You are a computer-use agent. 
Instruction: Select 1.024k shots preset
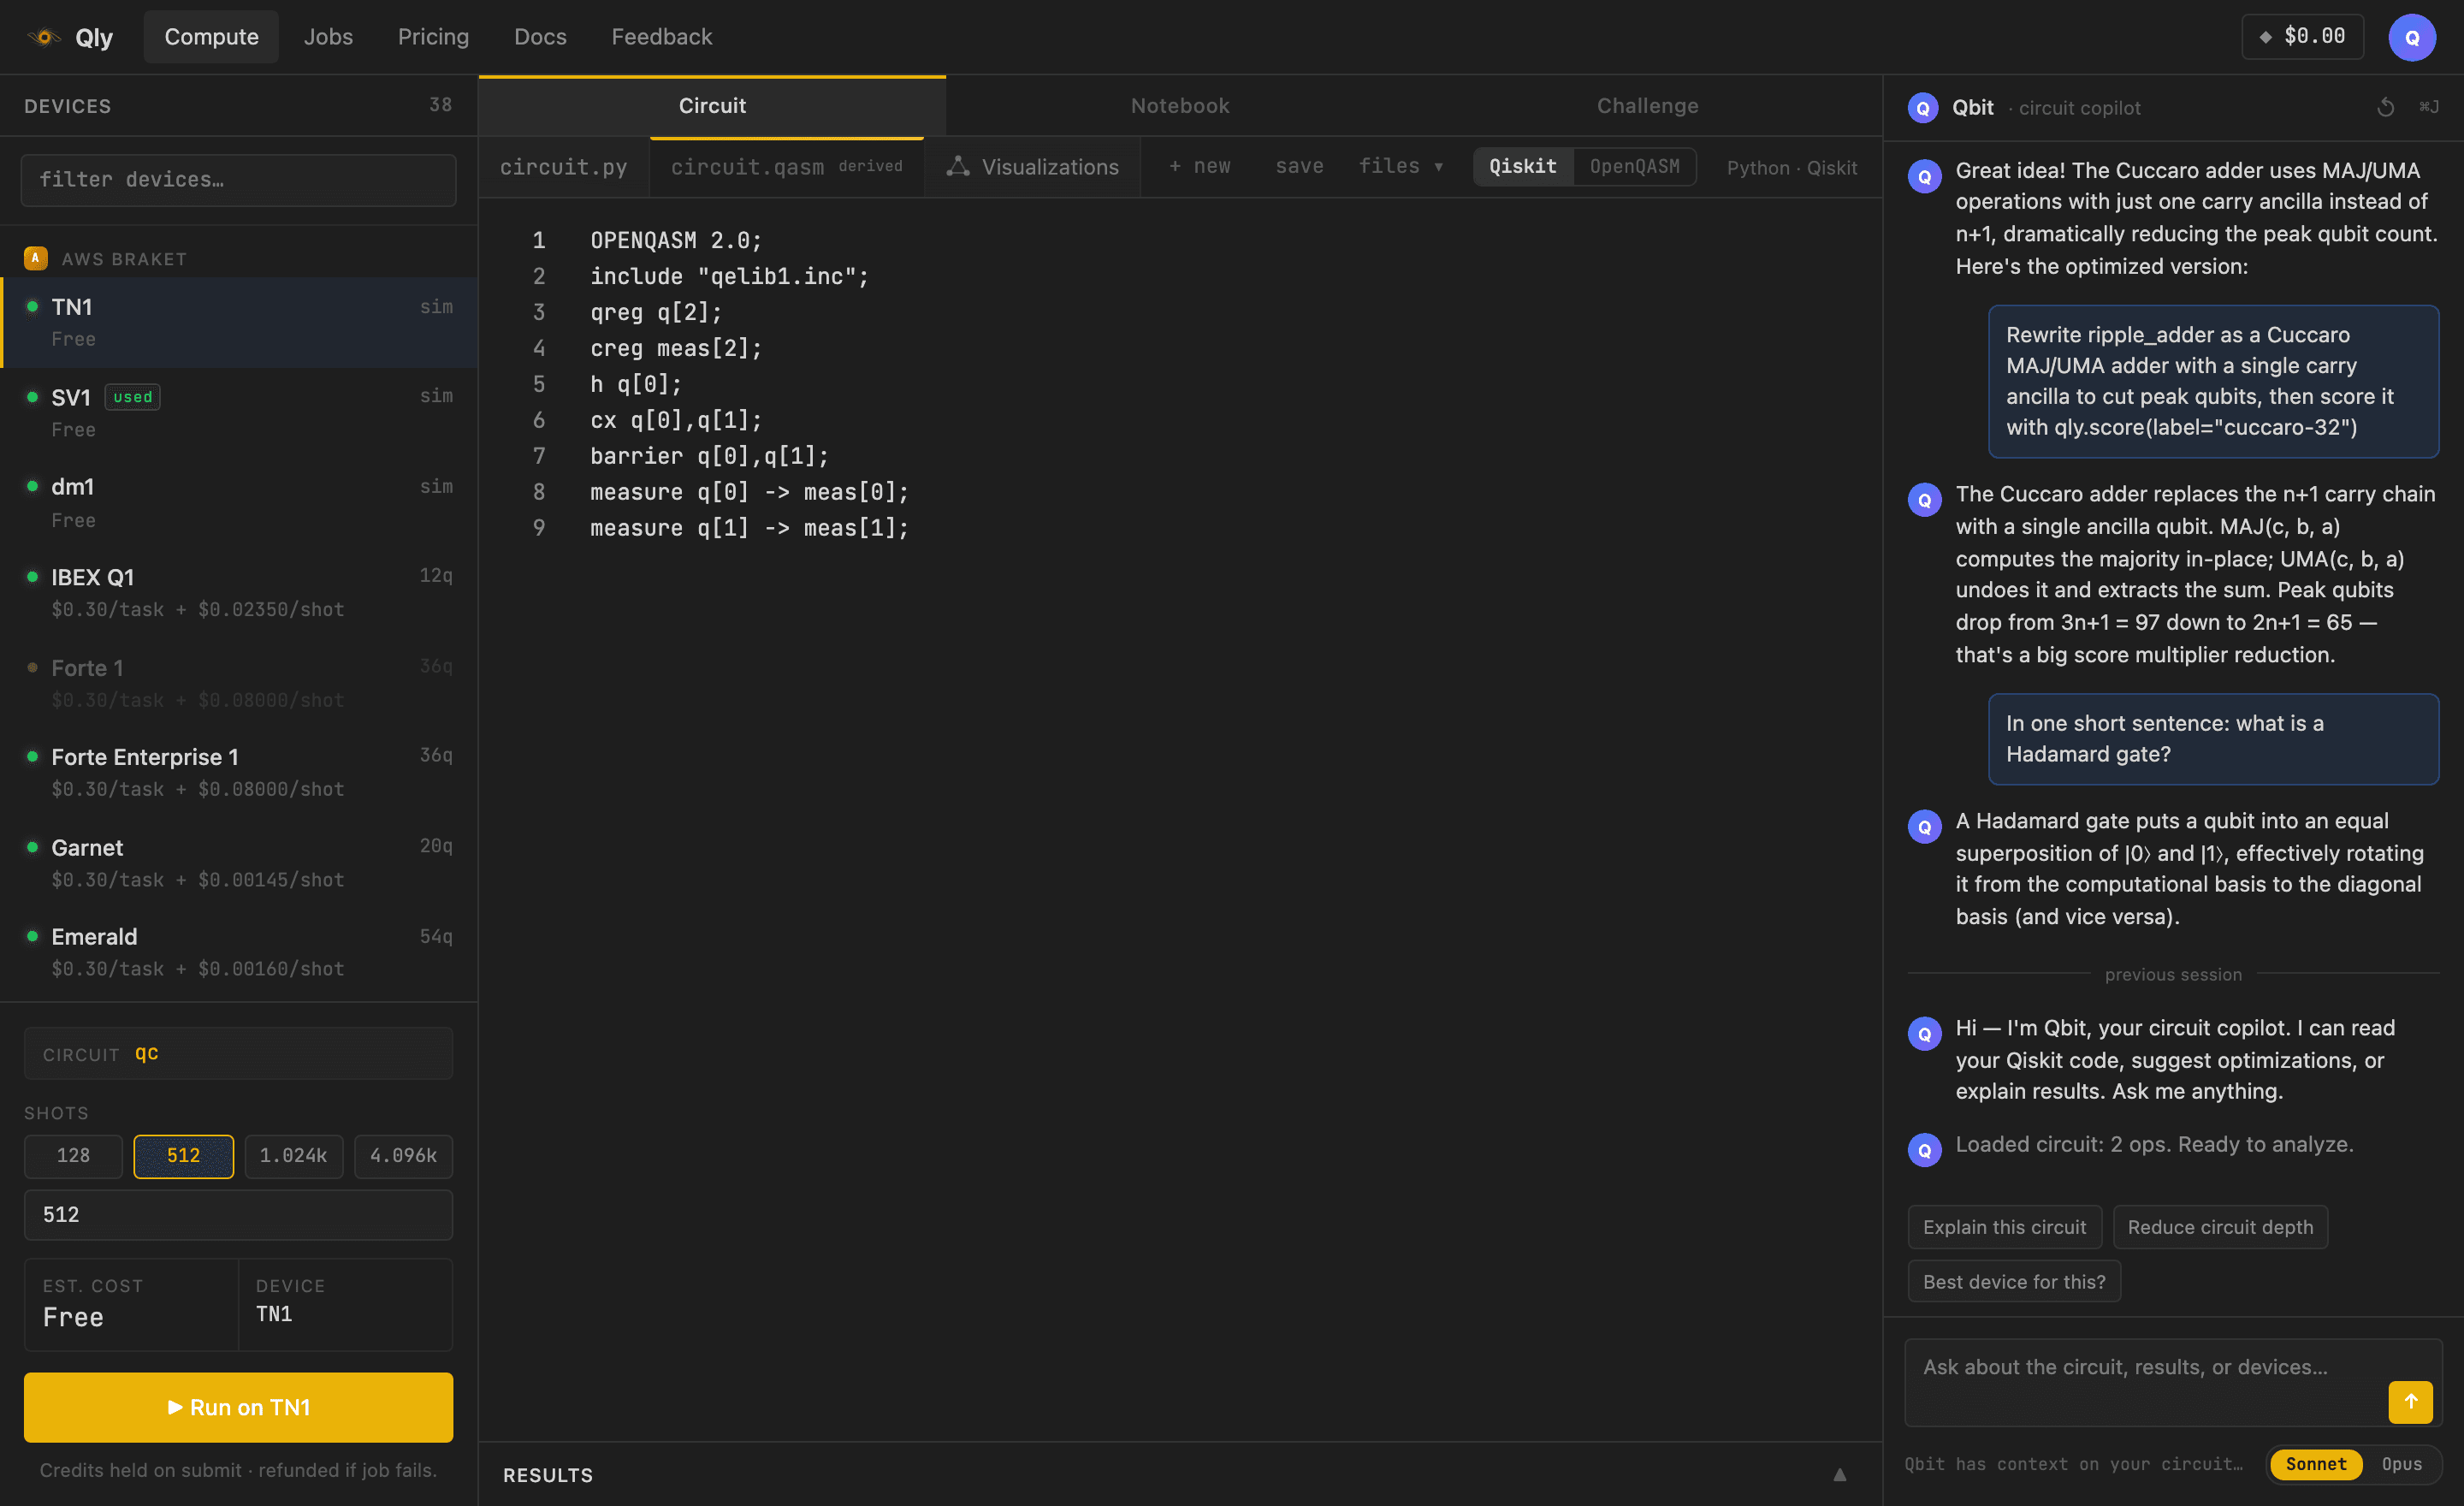tap(293, 1156)
